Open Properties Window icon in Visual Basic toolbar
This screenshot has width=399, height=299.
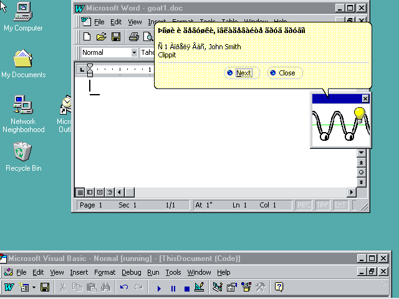click(x=232, y=287)
